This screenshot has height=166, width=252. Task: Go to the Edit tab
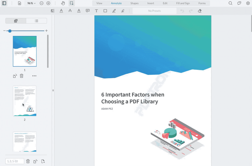point(165,3)
